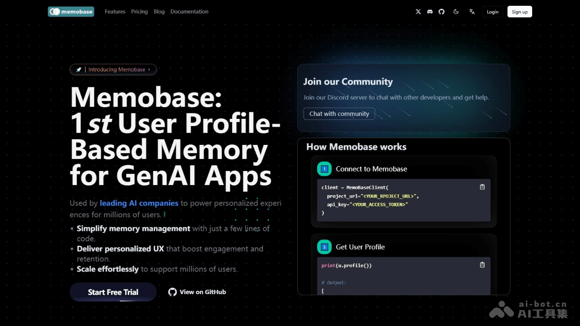Open the Features menu item
The image size is (580, 326).
(x=115, y=12)
